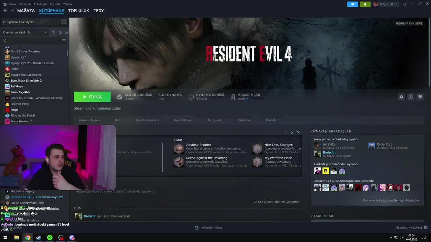431x242 pixels.
Task: Go forward with the right arrow
Action: click(13, 11)
